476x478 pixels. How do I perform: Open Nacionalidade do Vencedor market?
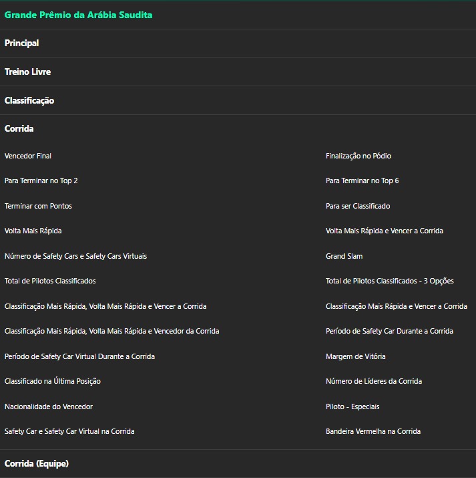tap(49, 407)
